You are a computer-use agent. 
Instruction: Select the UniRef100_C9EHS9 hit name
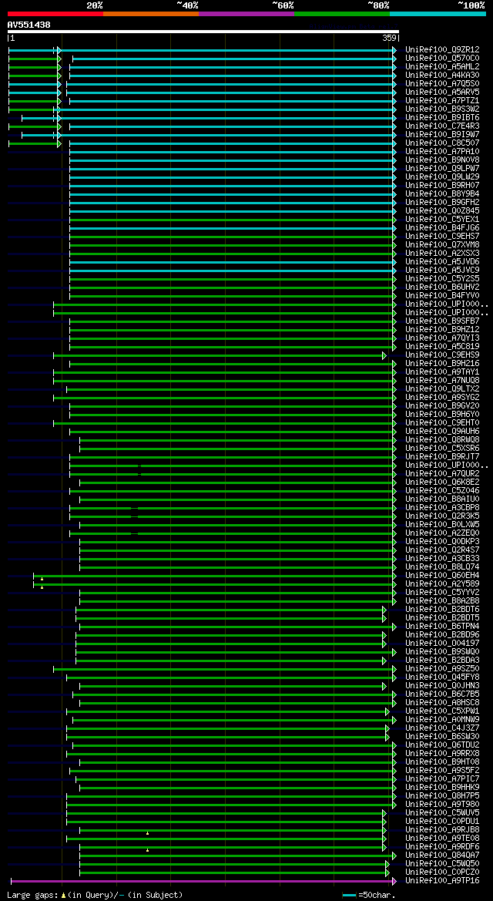pyautogui.click(x=442, y=355)
